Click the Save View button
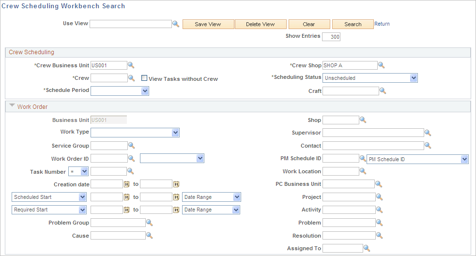Image resolution: width=476 pixels, height=256 pixels. [x=208, y=24]
